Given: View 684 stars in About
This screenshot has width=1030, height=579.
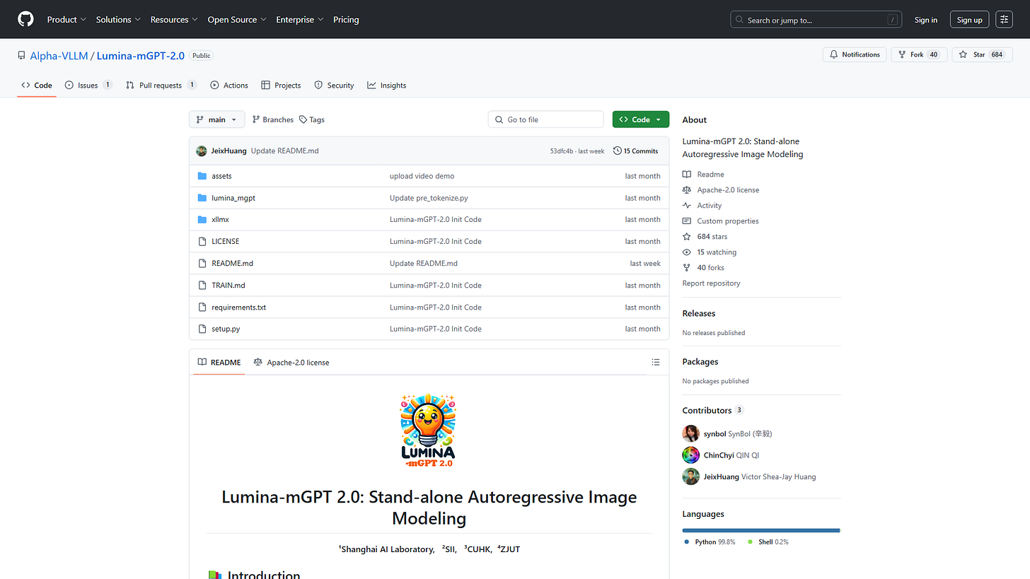Looking at the screenshot, I should tap(705, 236).
